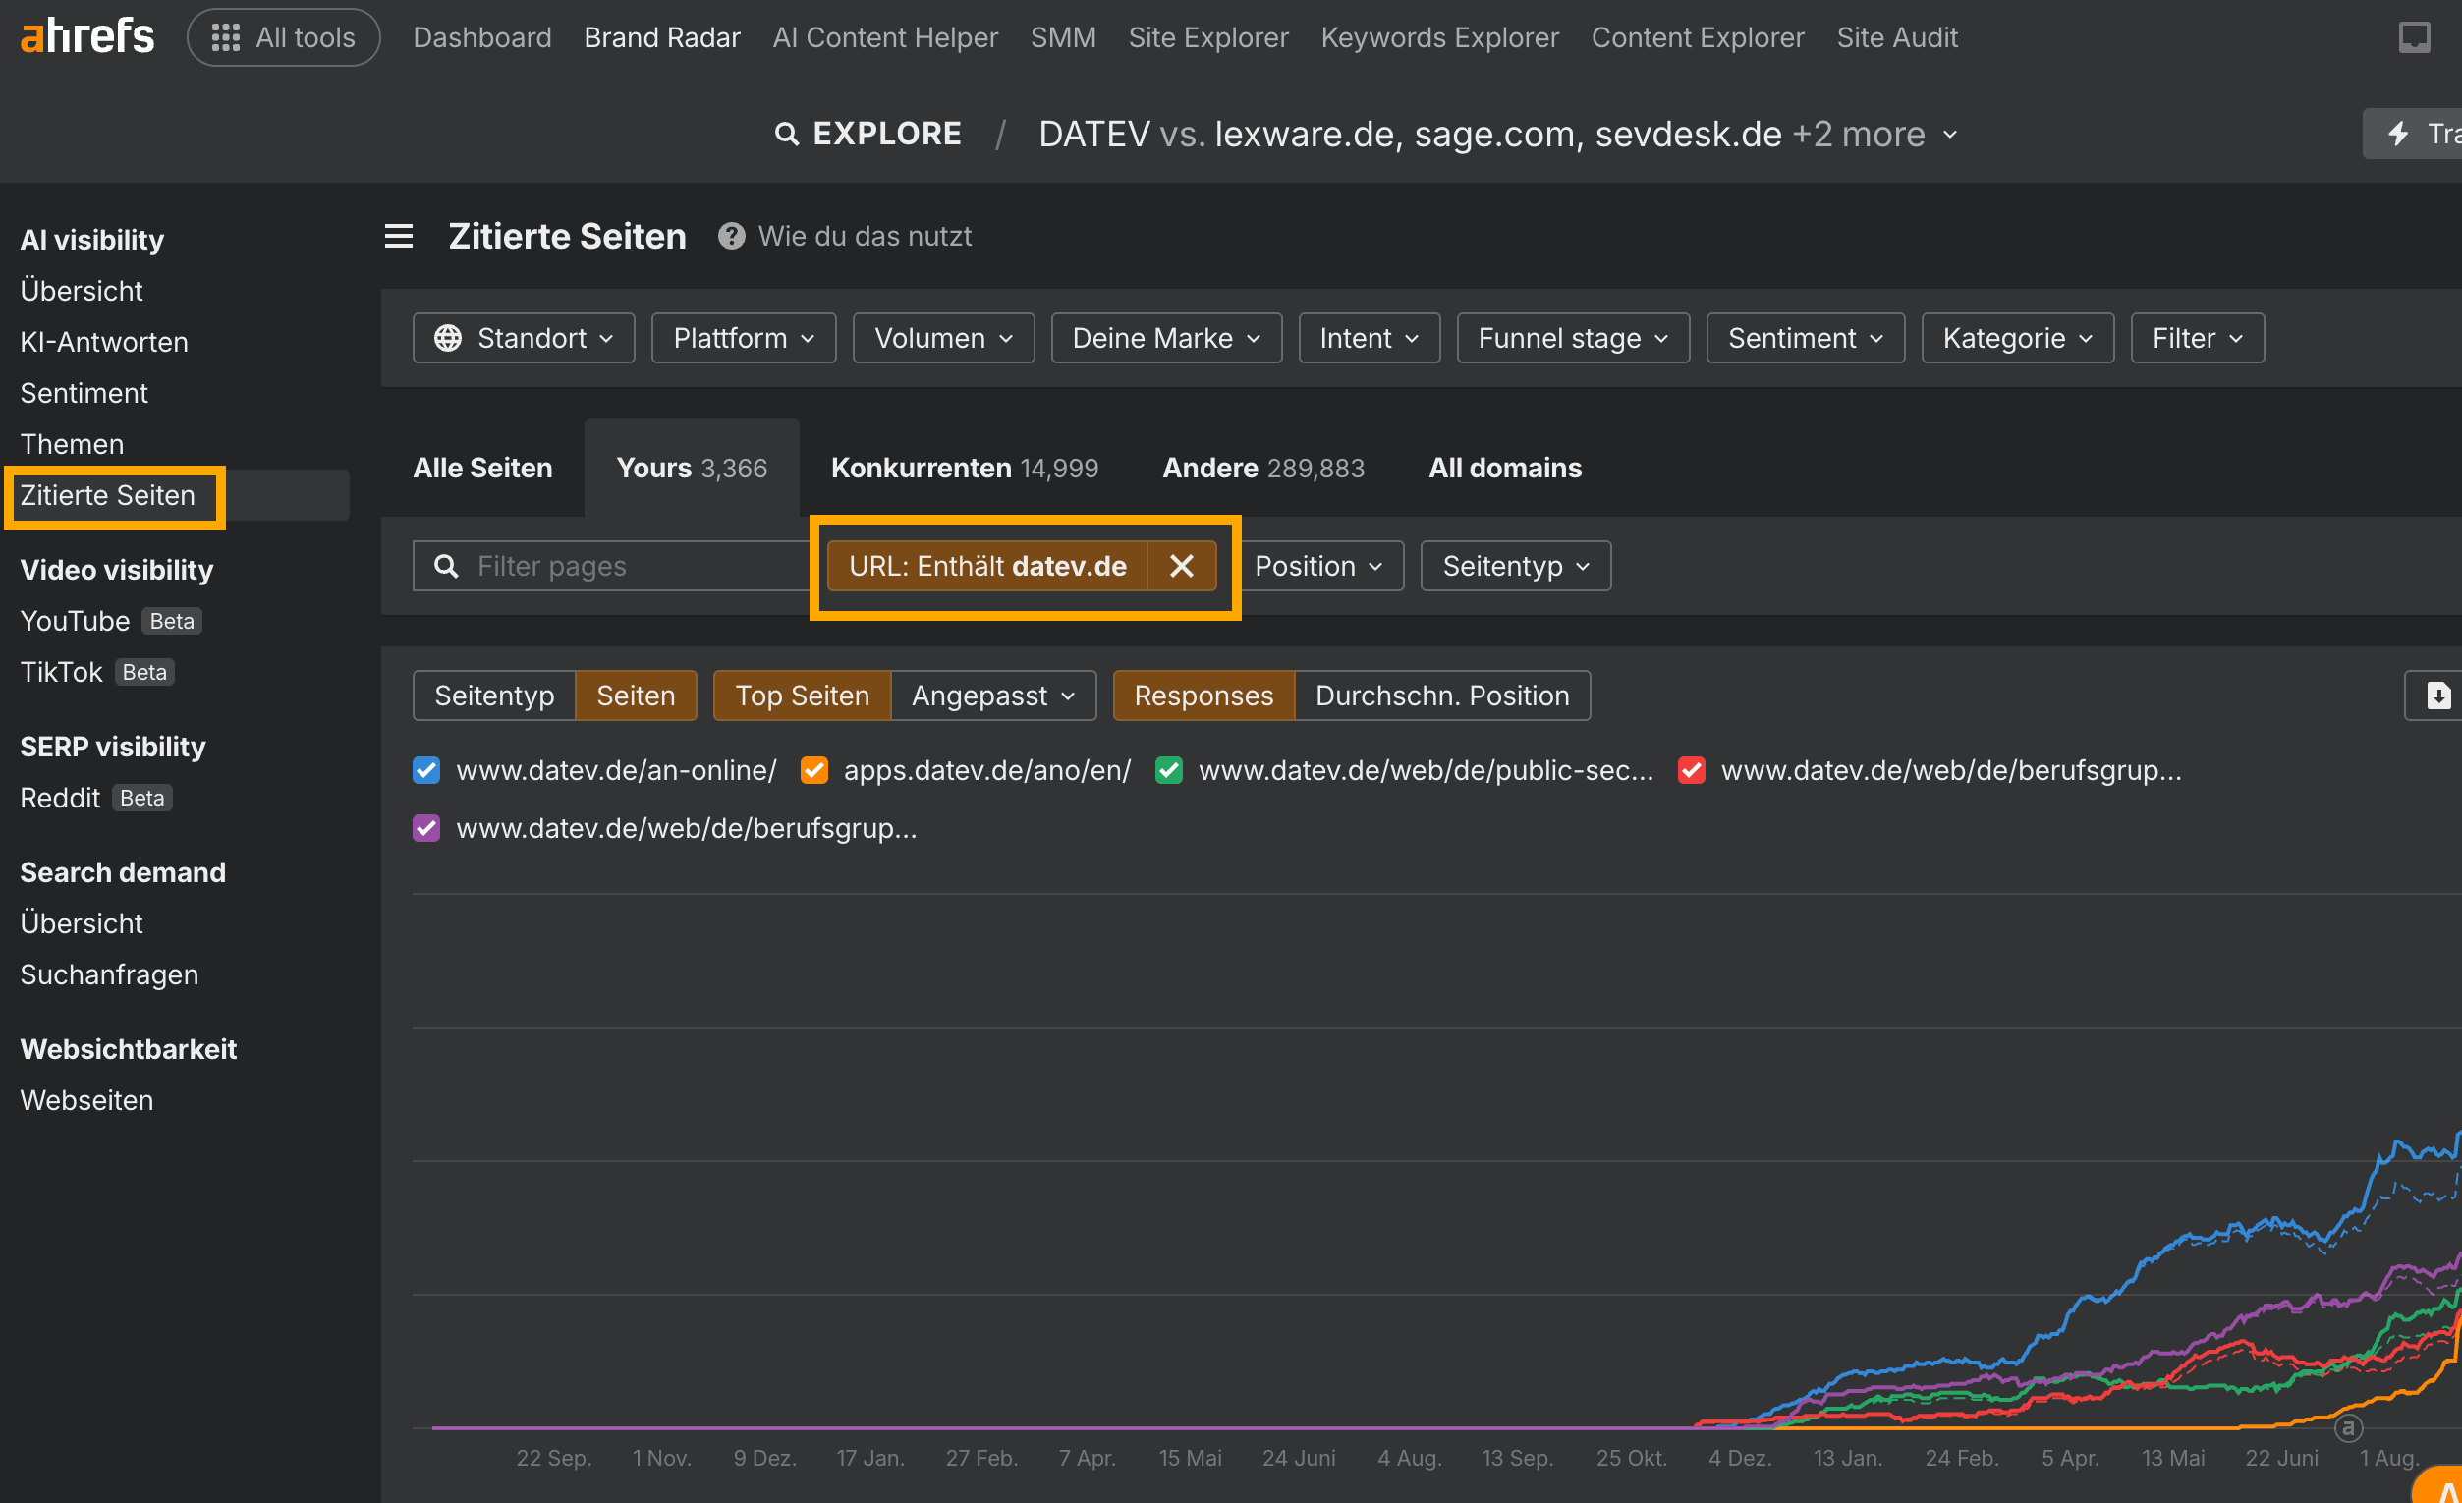Open the Sentiment filter dropdown
The image size is (2462, 1503).
point(1806,339)
